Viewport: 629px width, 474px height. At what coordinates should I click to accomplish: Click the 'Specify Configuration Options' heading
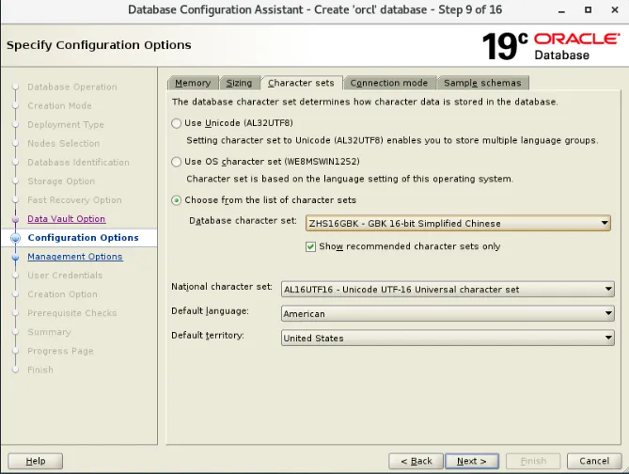(x=99, y=45)
